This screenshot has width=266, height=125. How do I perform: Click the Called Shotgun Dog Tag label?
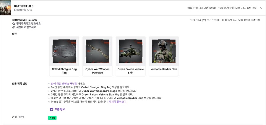click(64, 71)
